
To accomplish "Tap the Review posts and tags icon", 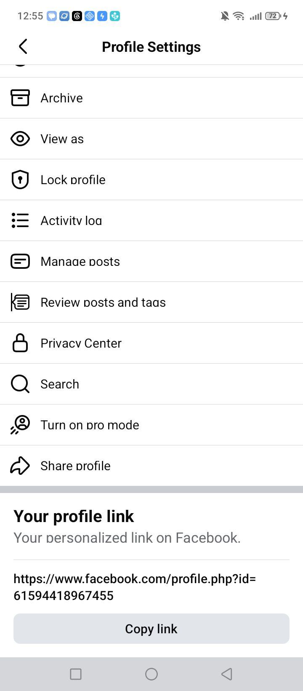I will (x=20, y=302).
